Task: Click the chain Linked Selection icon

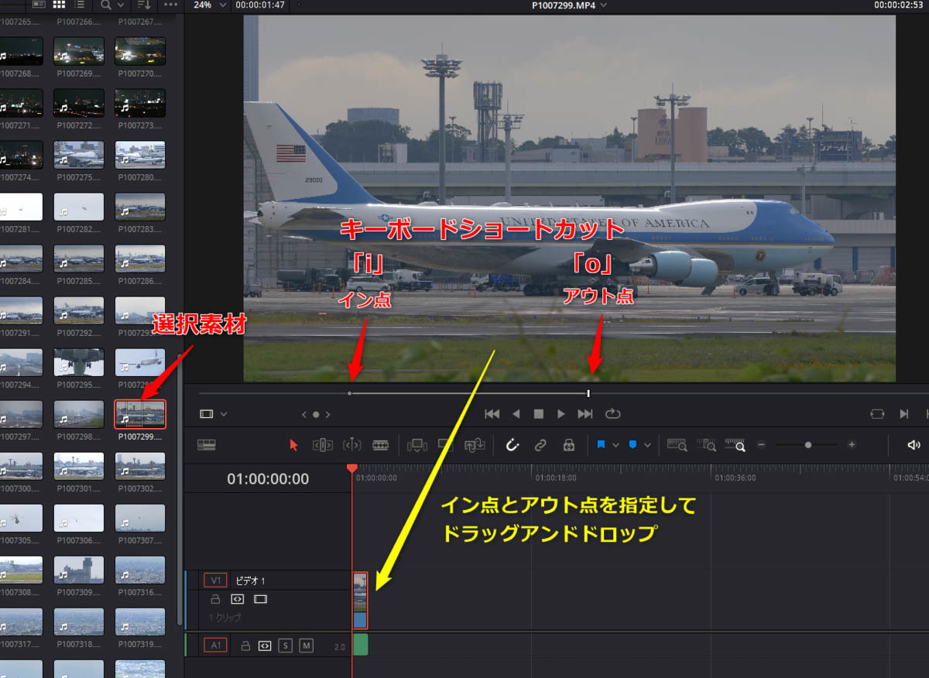Action: pos(540,445)
